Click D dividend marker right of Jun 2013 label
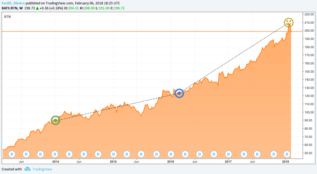The width and height of the screenshot is (317, 174). [26, 154]
